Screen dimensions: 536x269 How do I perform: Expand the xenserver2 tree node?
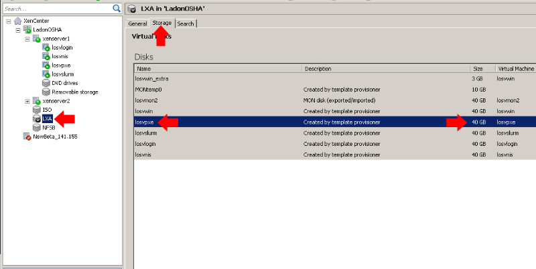pyautogui.click(x=27, y=100)
